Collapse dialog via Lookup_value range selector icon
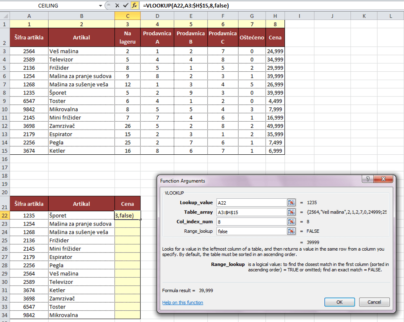 pos(291,203)
